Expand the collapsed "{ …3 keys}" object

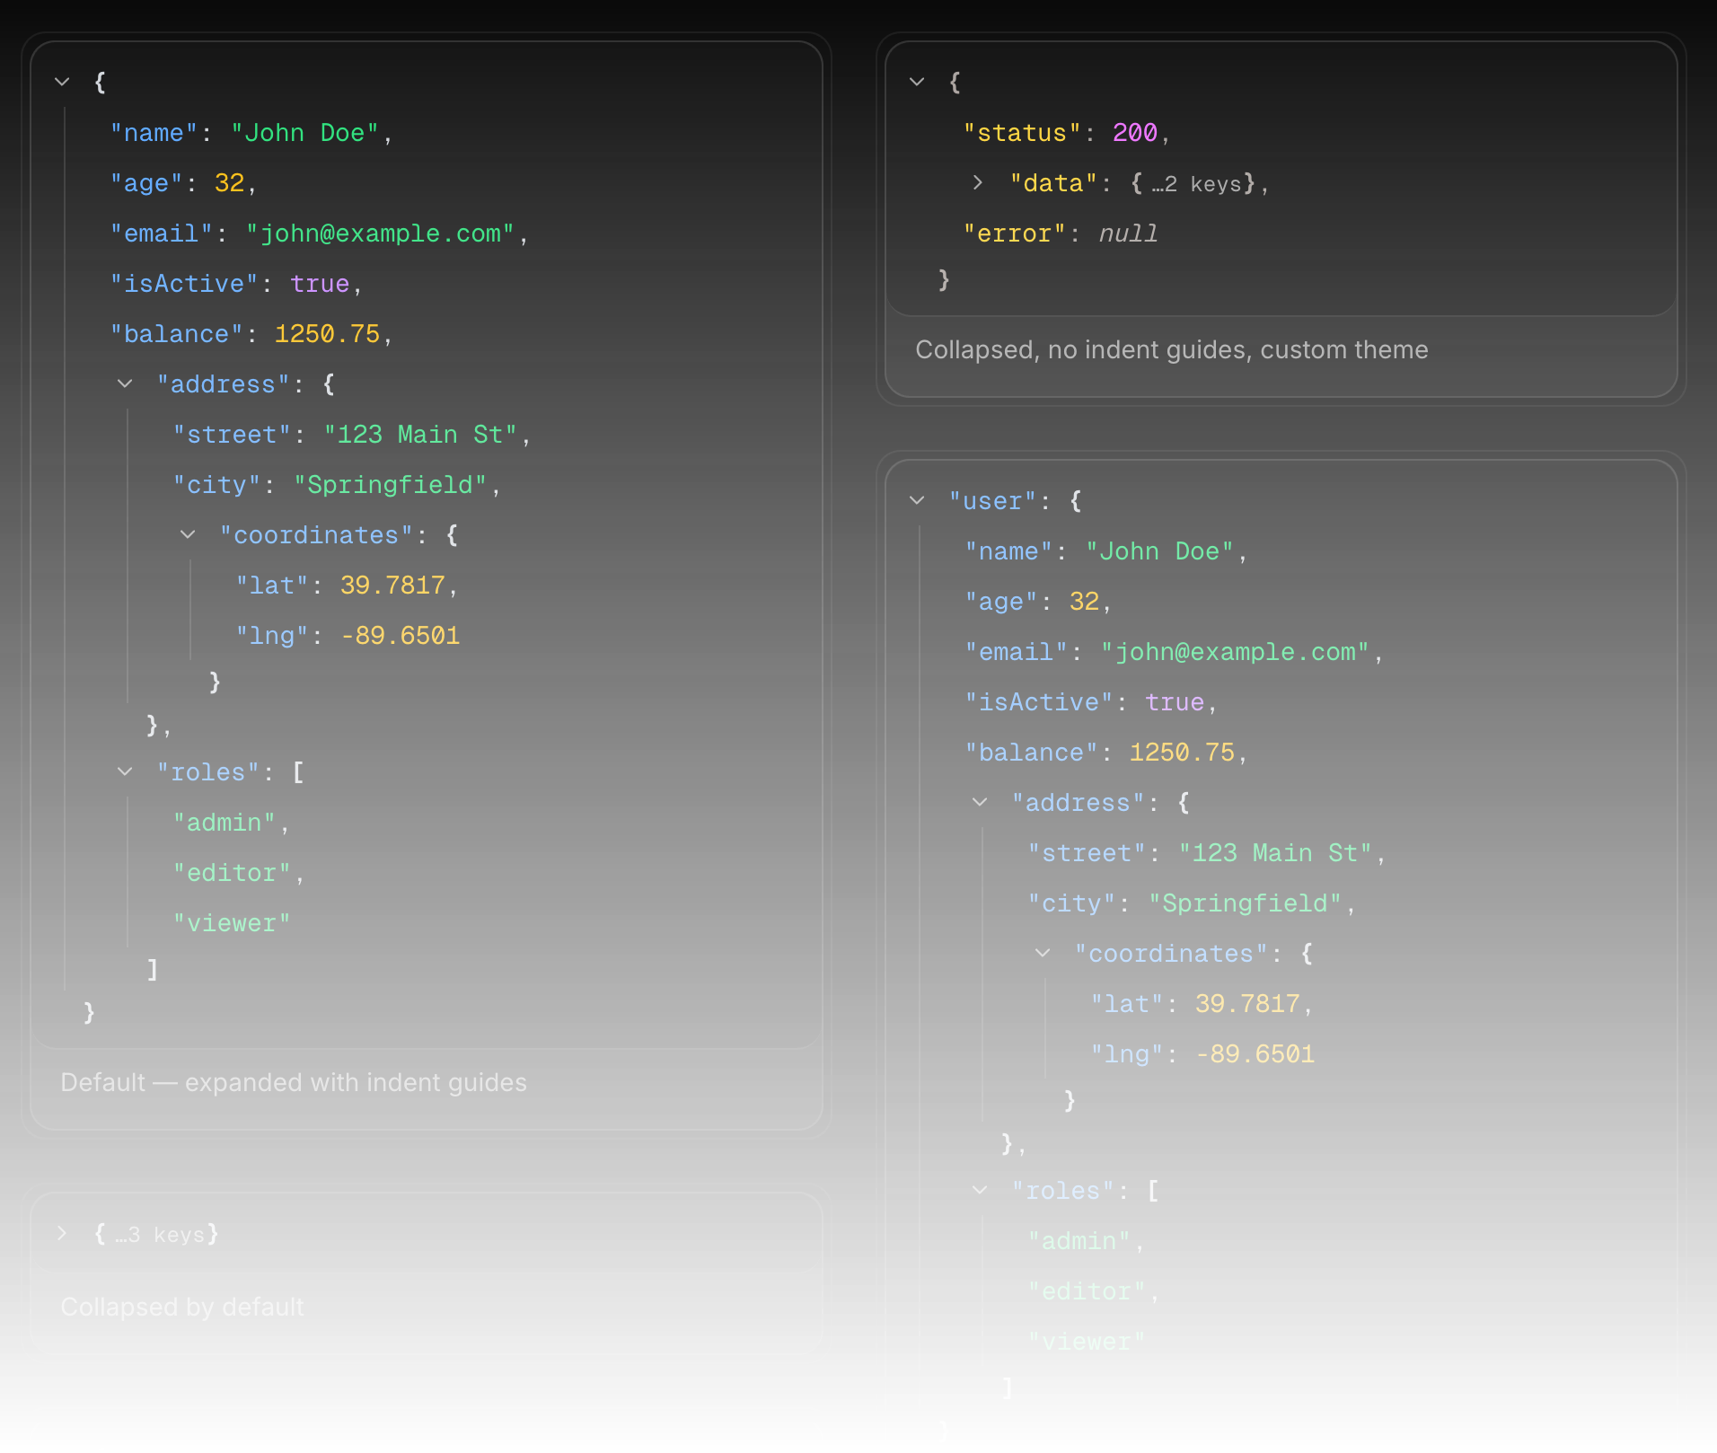coord(62,1233)
